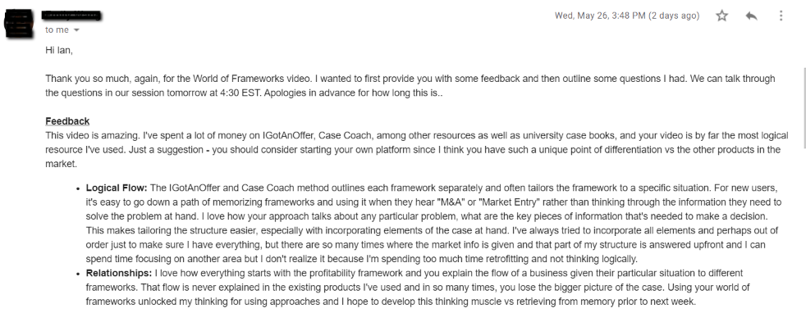This screenshot has height=313, width=806.
Task: Click the bold "Relationships:" label
Action: (x=119, y=273)
